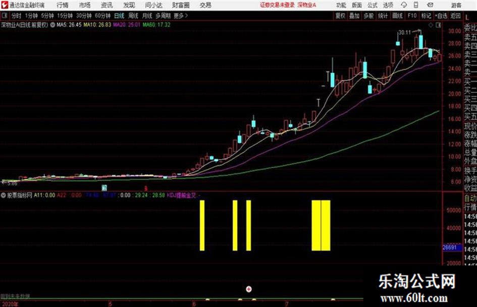477x307 pixels.
Task: Click the MA20: 25.01 indicator value
Action: pyautogui.click(x=127, y=25)
